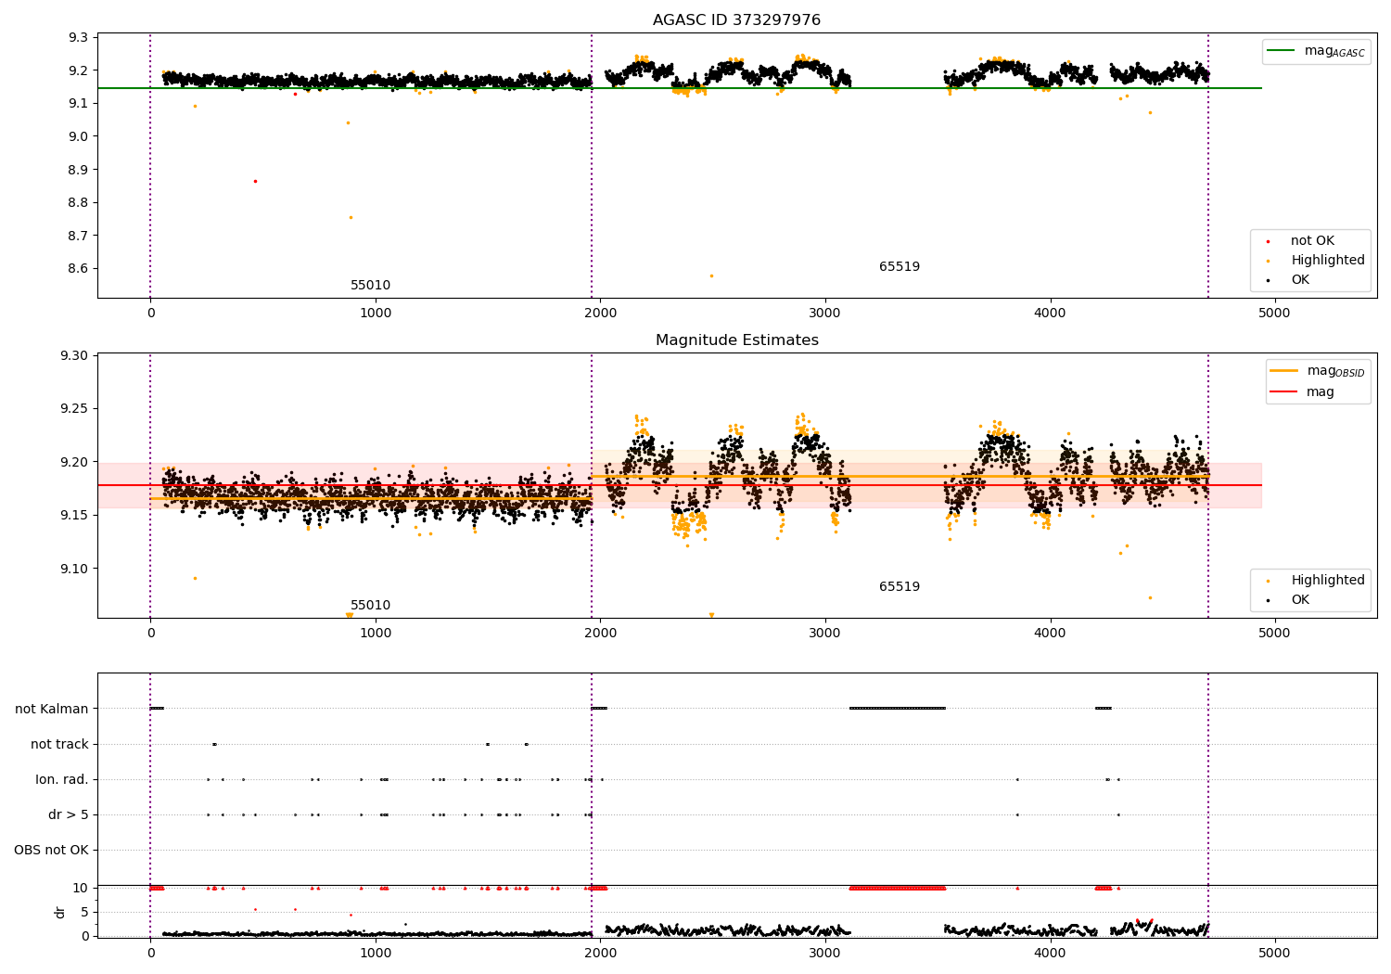Click the '2000' x-axis tick under middle panel
Image resolution: width=1391 pixels, height=974 pixels.
pos(600,634)
